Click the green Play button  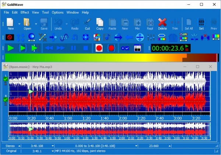tap(10, 48)
